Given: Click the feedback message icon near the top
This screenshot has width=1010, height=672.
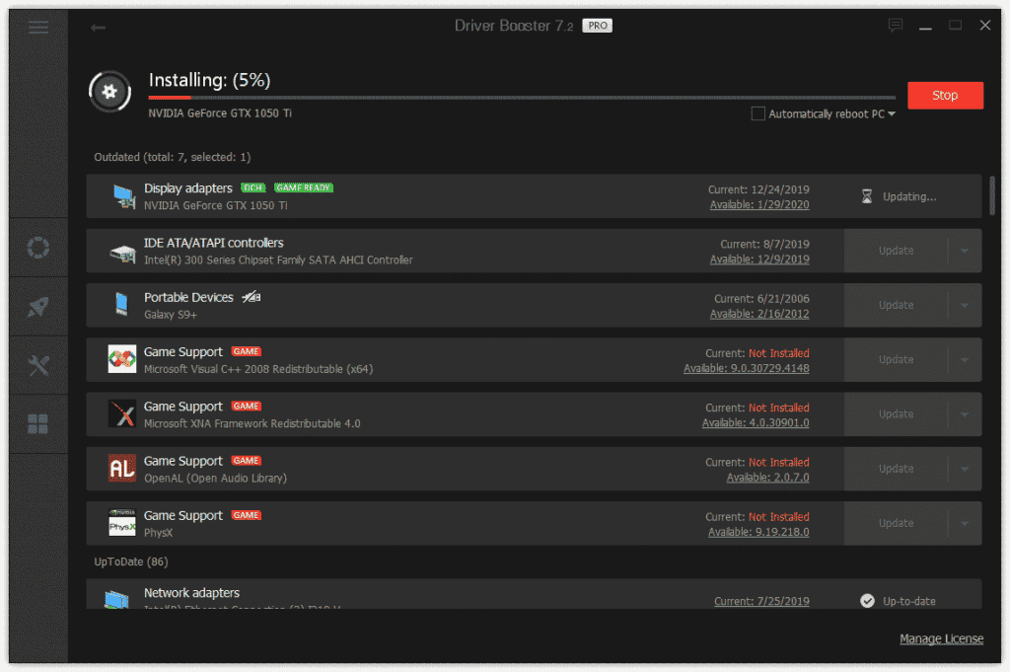Looking at the screenshot, I should pos(896,26).
